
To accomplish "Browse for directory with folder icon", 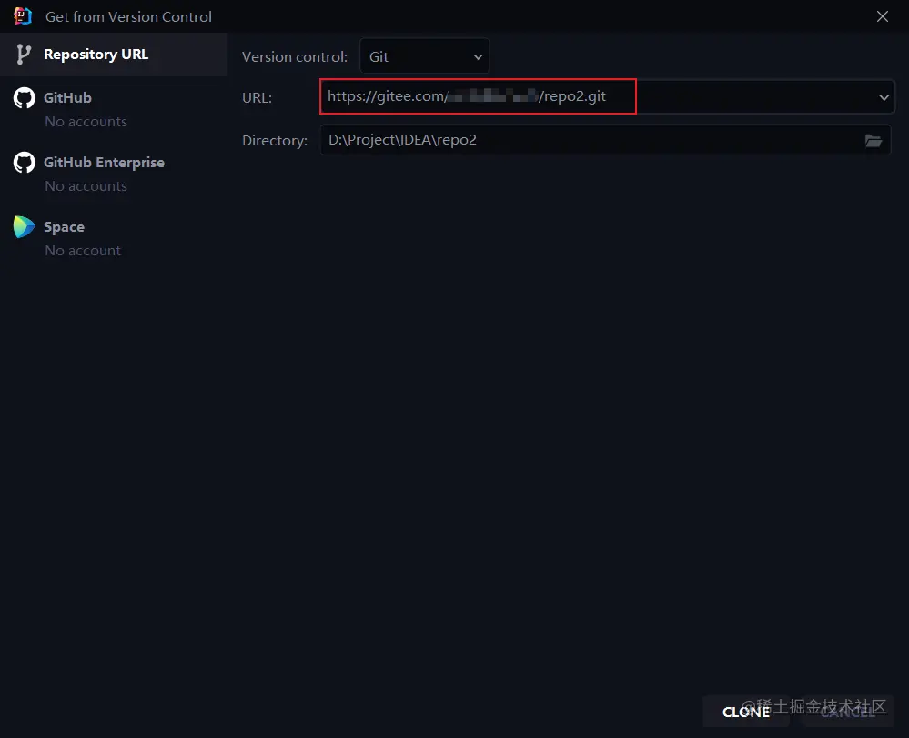I will coord(873,140).
